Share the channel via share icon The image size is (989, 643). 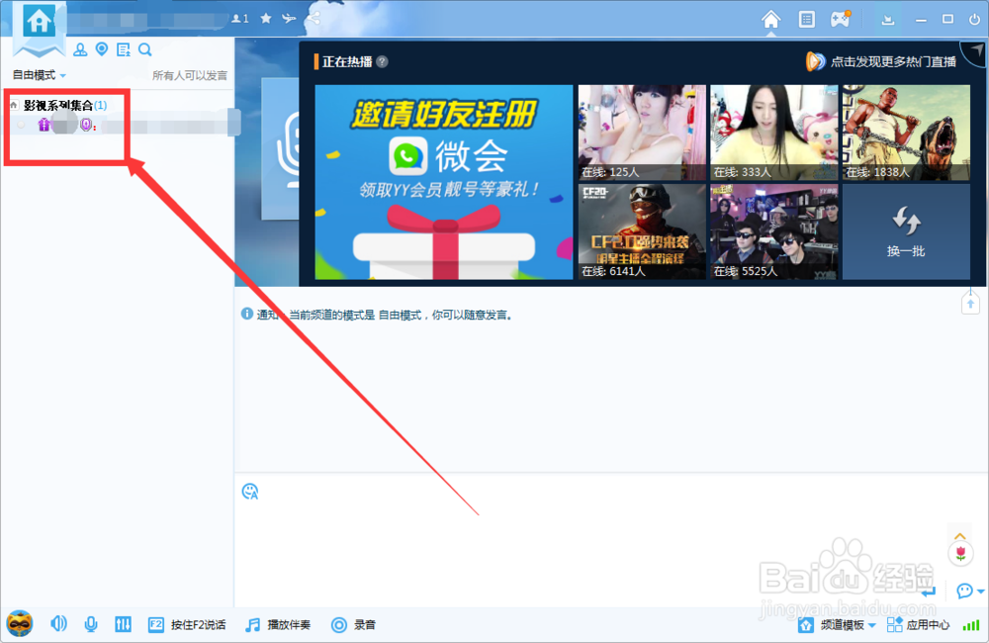pos(314,18)
